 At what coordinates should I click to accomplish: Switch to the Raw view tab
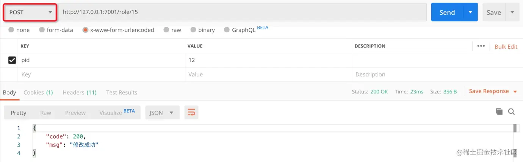(x=45, y=113)
